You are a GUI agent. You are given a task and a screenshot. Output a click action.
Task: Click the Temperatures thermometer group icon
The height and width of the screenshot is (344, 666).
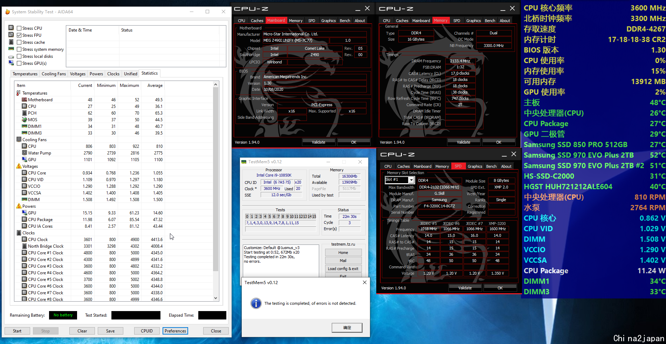click(19, 93)
